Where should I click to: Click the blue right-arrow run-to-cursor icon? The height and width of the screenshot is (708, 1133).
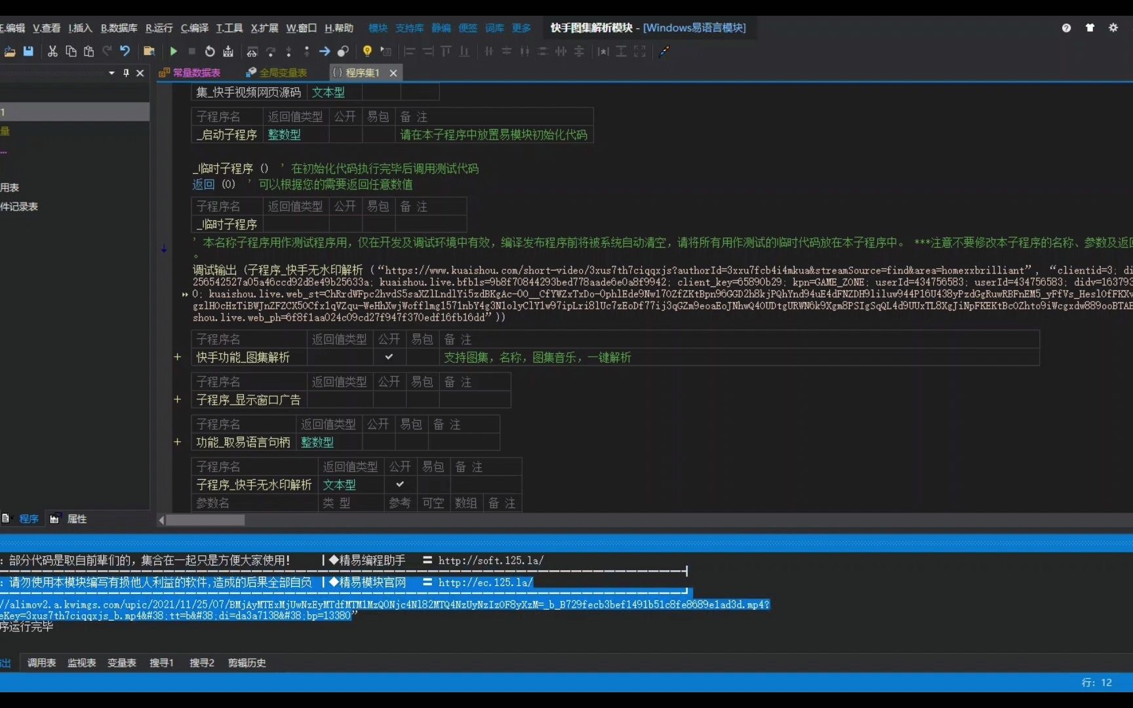coord(325,51)
